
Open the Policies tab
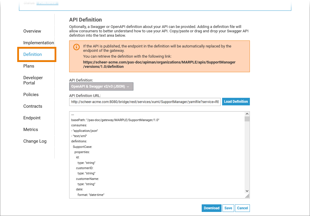(x=31, y=95)
